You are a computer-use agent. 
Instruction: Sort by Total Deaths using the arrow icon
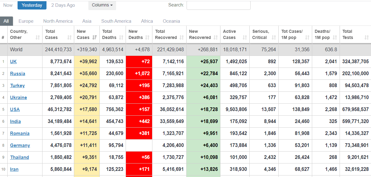121,37
